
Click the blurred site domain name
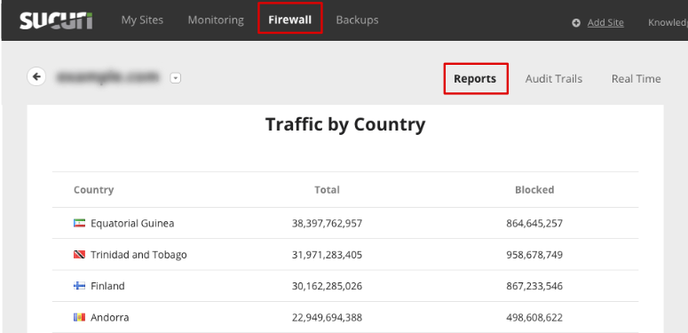tap(107, 77)
